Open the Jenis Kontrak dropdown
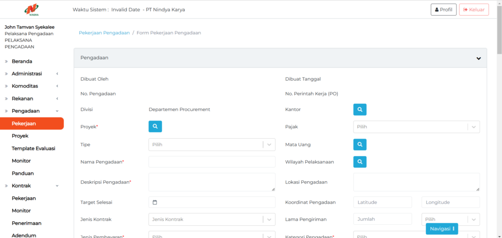Screen dimensions: 502x238 211,219
